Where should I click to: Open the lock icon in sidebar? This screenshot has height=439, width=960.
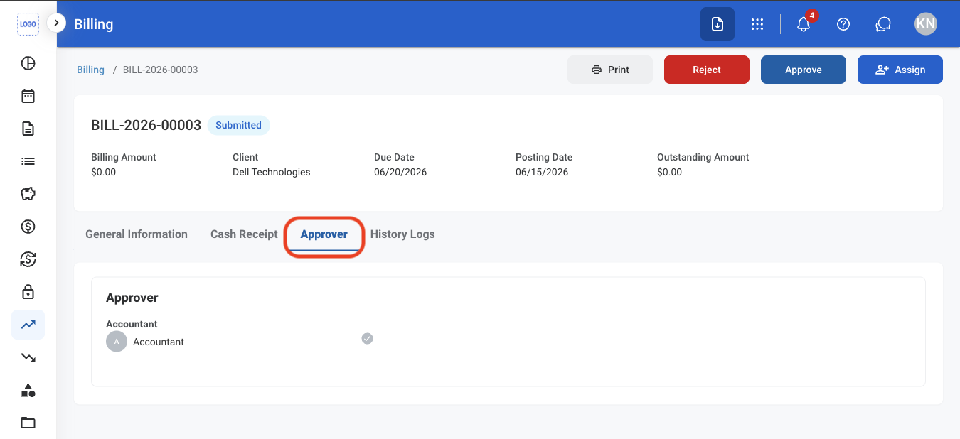[28, 291]
